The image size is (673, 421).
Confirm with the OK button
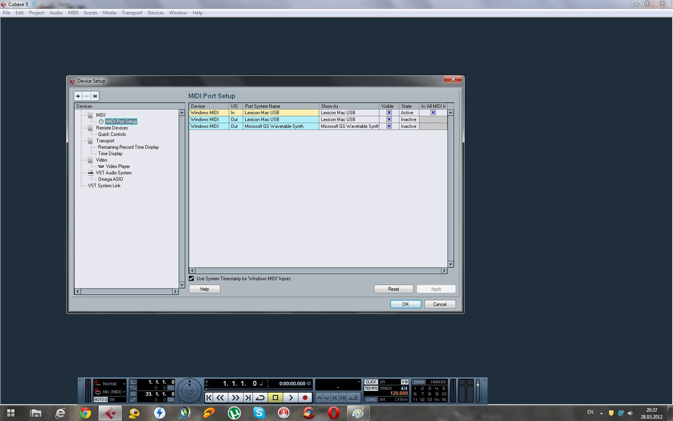(x=405, y=304)
